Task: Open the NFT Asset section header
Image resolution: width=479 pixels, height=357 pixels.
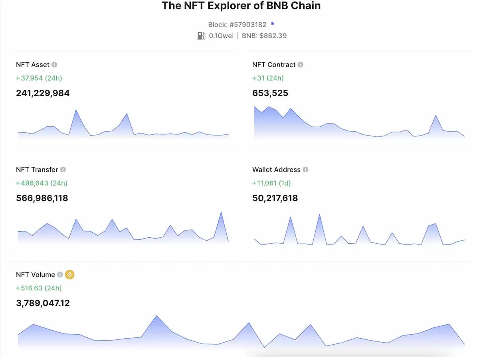Action: tap(32, 64)
